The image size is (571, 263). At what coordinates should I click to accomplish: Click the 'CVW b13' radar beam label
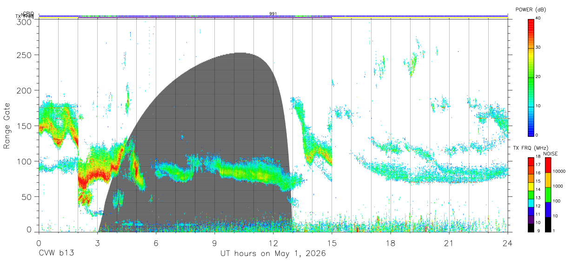click(x=56, y=254)
